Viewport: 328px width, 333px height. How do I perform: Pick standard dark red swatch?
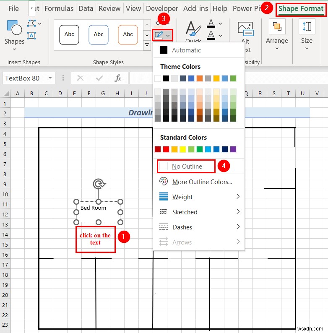pos(158,149)
